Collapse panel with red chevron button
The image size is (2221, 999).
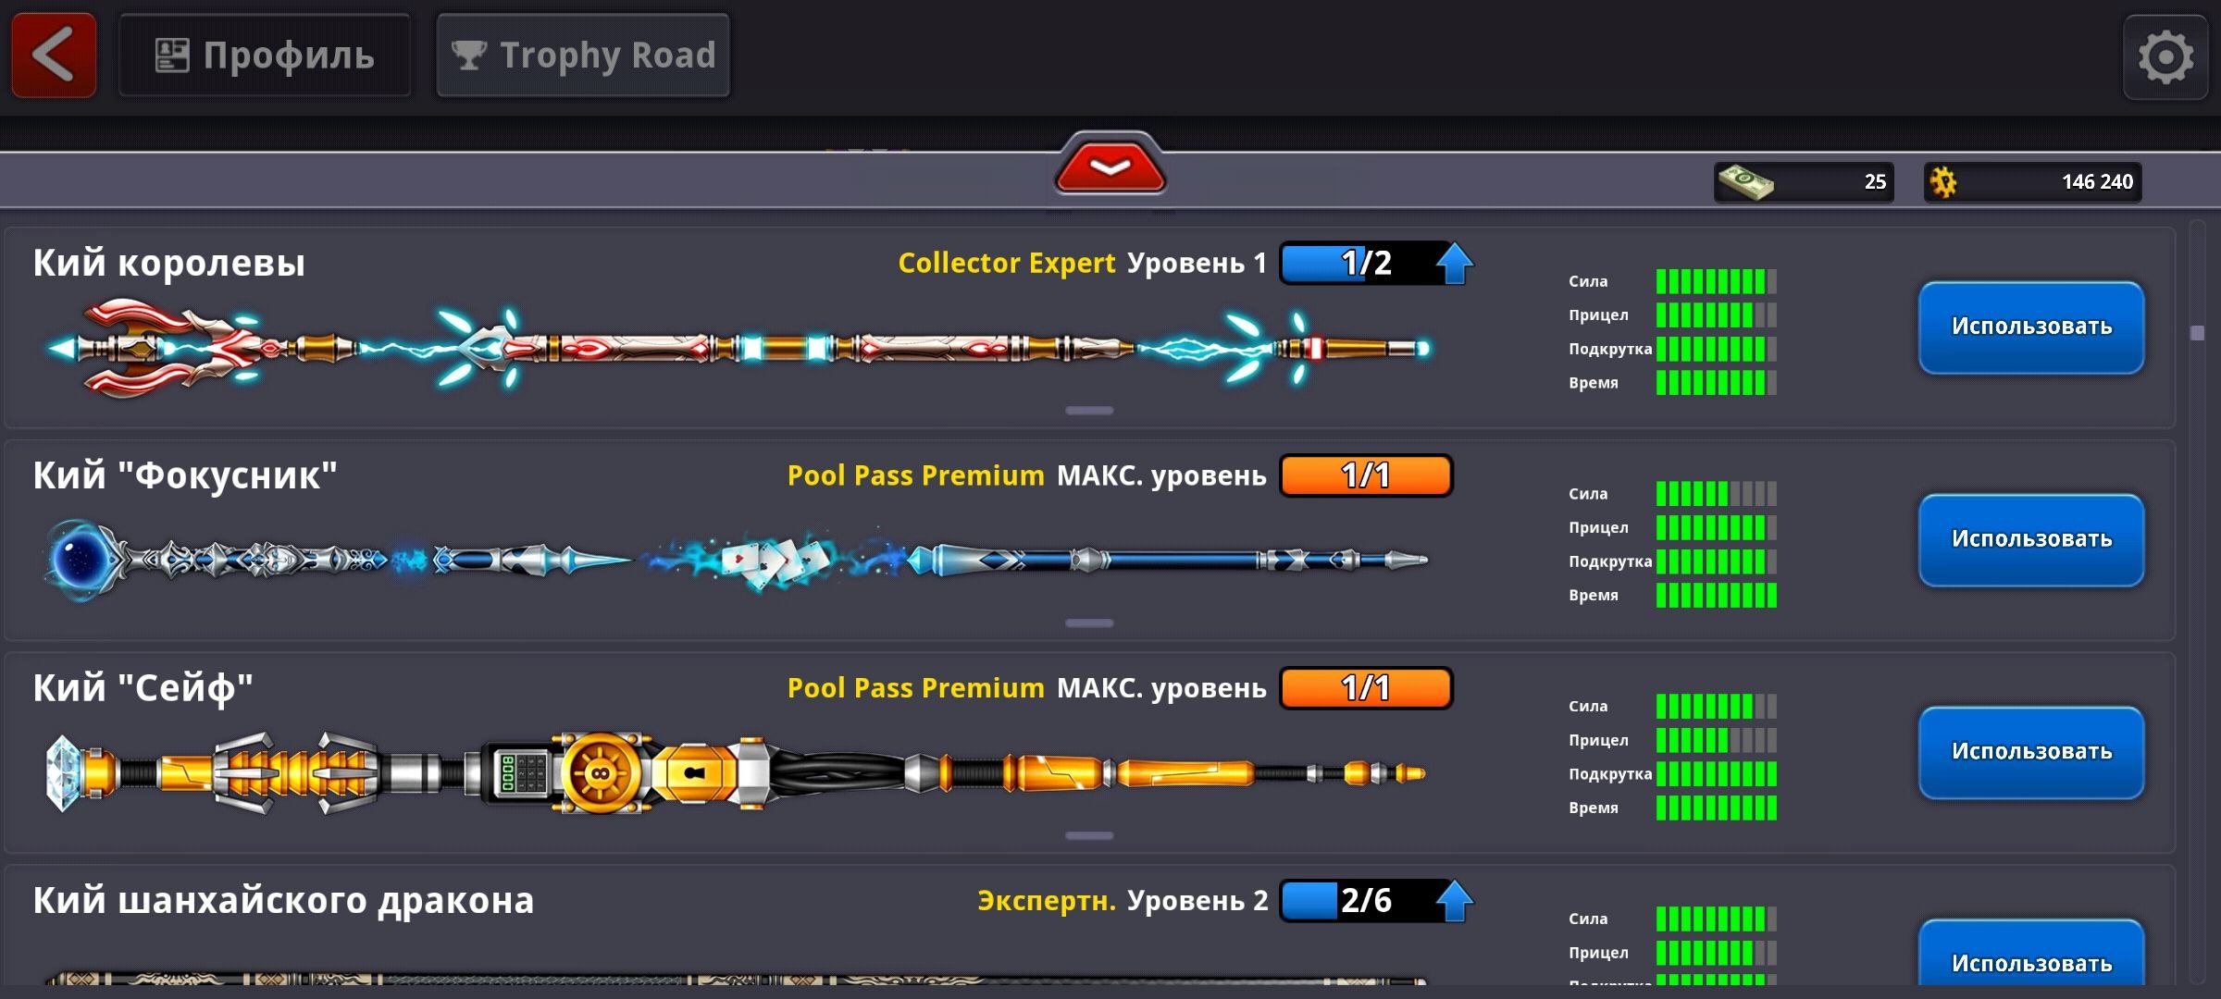(x=1110, y=166)
